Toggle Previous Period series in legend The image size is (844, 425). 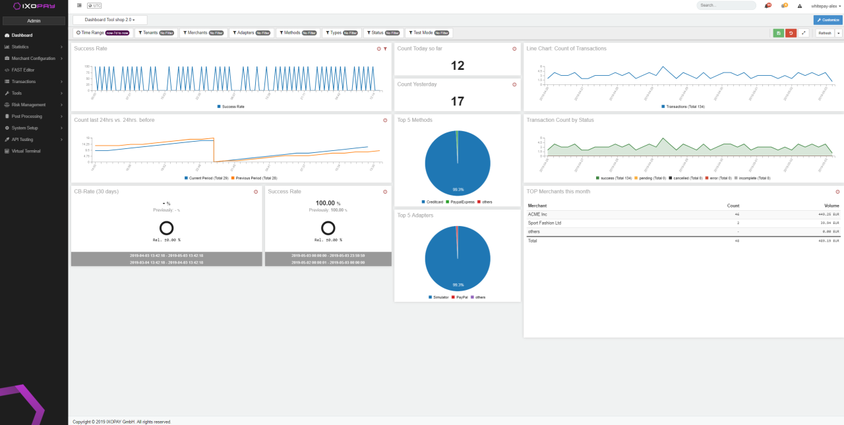tap(255, 178)
